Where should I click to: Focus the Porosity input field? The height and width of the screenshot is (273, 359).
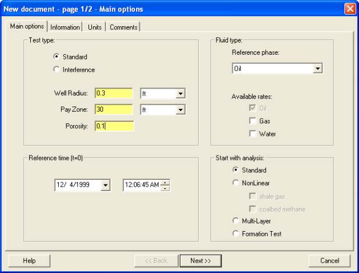click(114, 126)
